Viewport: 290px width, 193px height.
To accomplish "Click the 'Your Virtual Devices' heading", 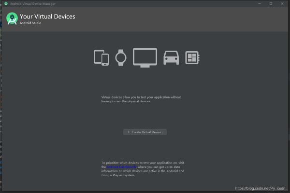I will click(47, 16).
